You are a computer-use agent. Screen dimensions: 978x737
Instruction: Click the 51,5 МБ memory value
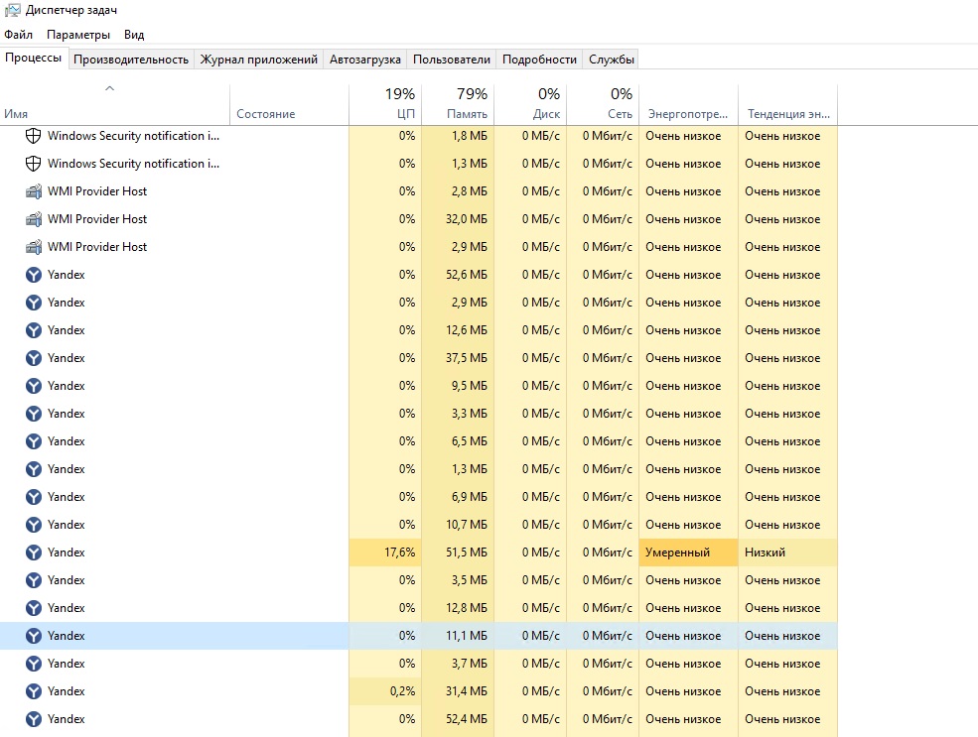[467, 553]
